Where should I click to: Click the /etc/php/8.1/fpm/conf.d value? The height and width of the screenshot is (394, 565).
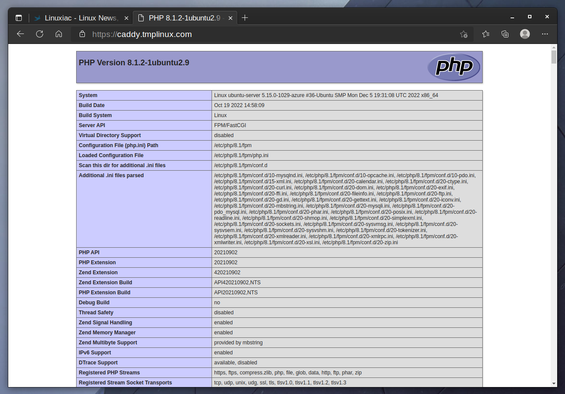tap(241, 165)
